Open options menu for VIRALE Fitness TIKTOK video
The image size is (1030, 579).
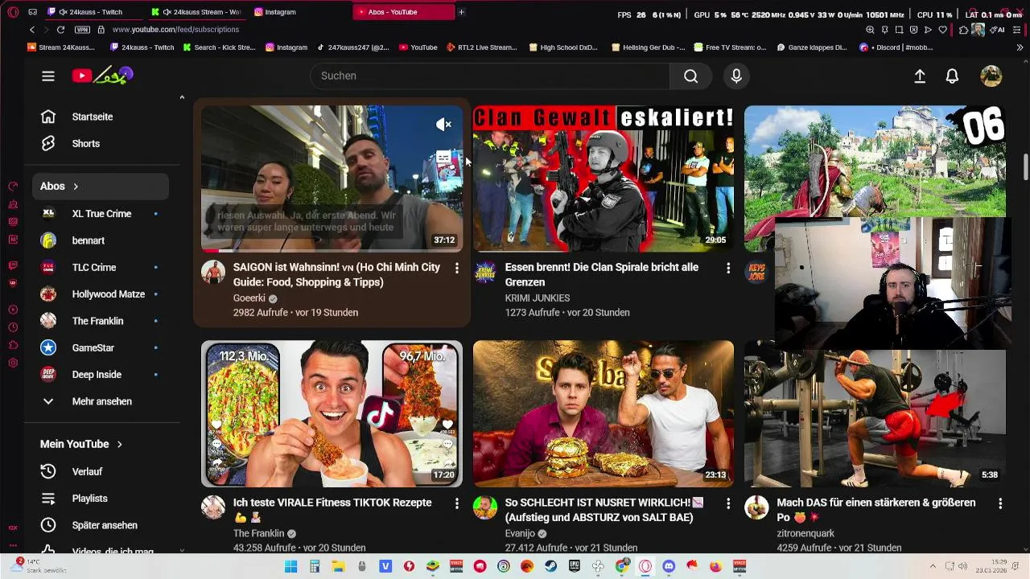(x=456, y=503)
